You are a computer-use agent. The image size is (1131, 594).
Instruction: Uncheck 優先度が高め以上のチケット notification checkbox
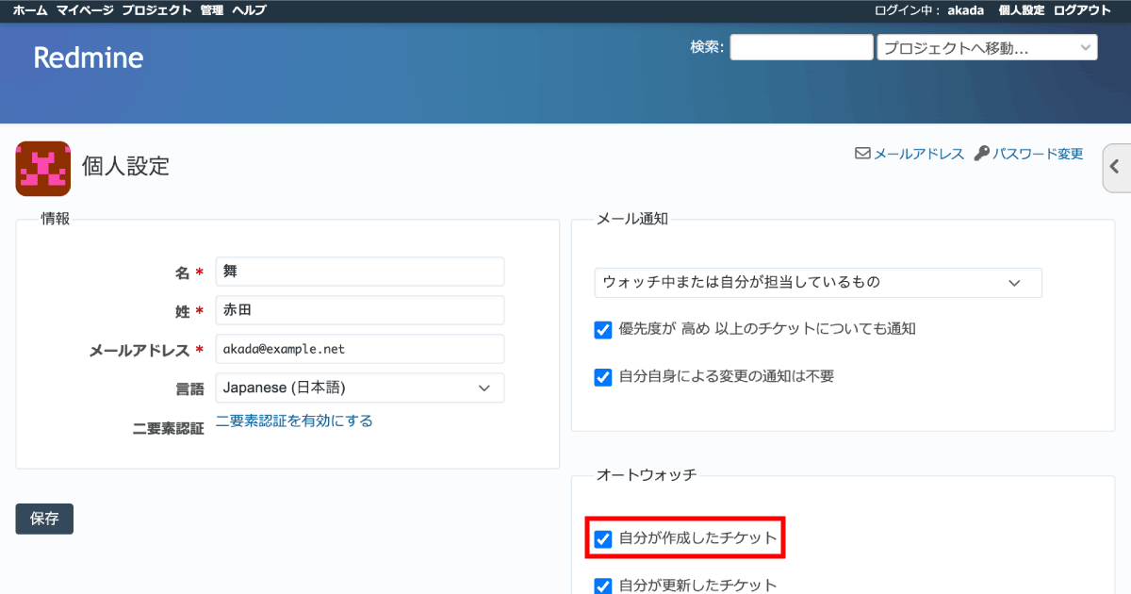pos(603,330)
